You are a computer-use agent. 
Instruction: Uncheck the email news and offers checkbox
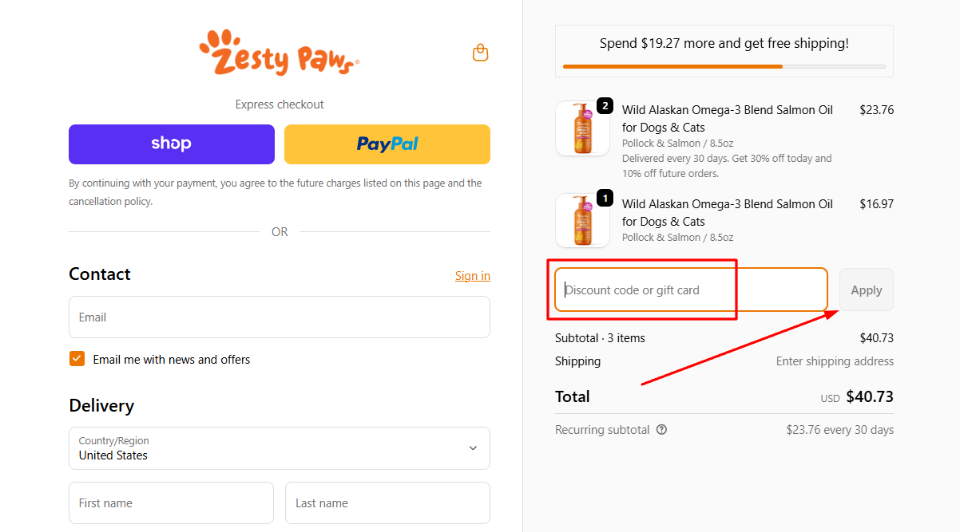point(77,358)
